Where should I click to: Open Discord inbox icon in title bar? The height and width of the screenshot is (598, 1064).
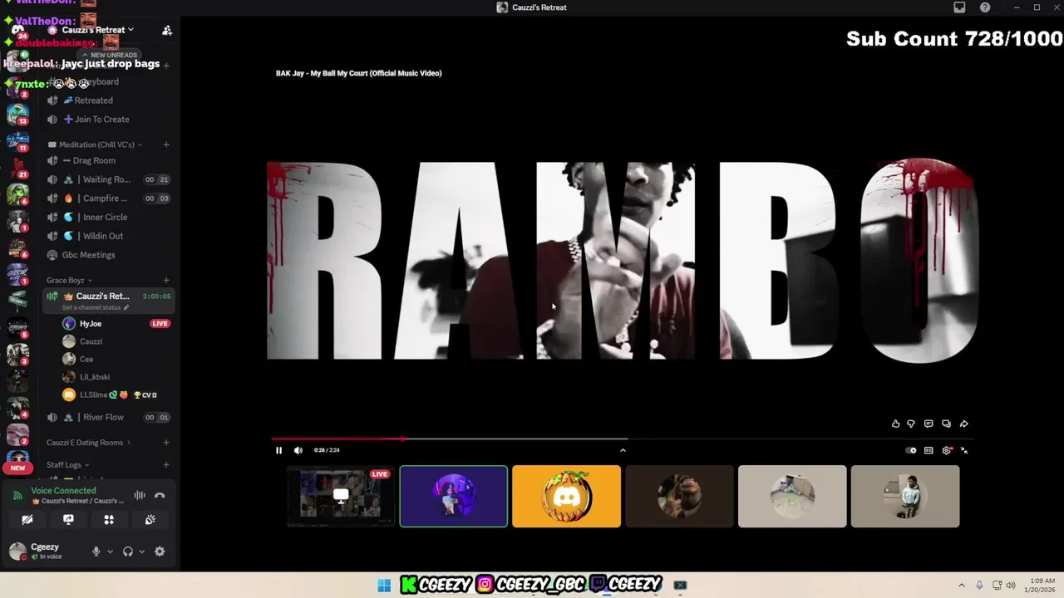[x=959, y=7]
